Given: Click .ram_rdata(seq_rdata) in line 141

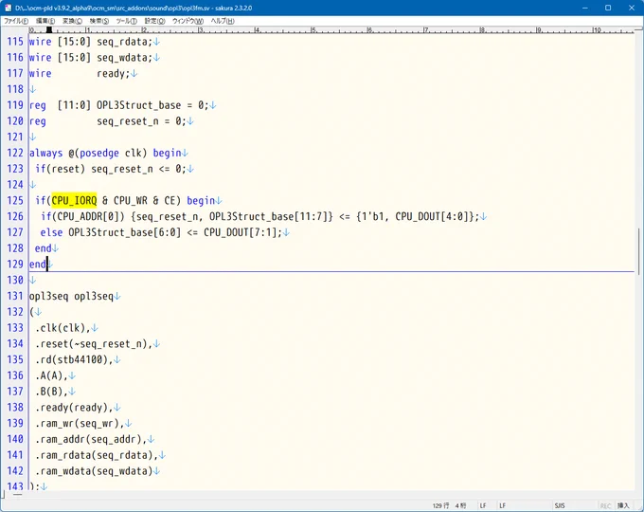Looking at the screenshot, I should pyautogui.click(x=94, y=455).
